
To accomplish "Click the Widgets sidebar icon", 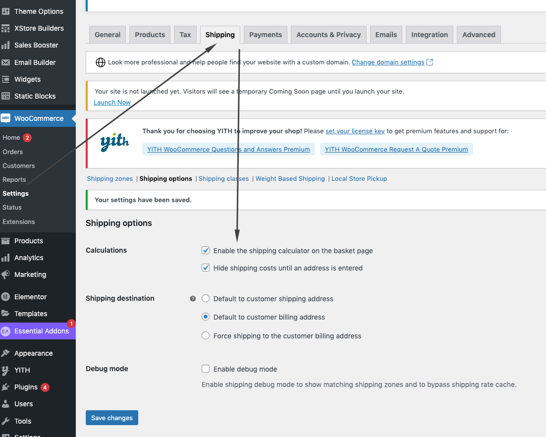I will coord(5,79).
